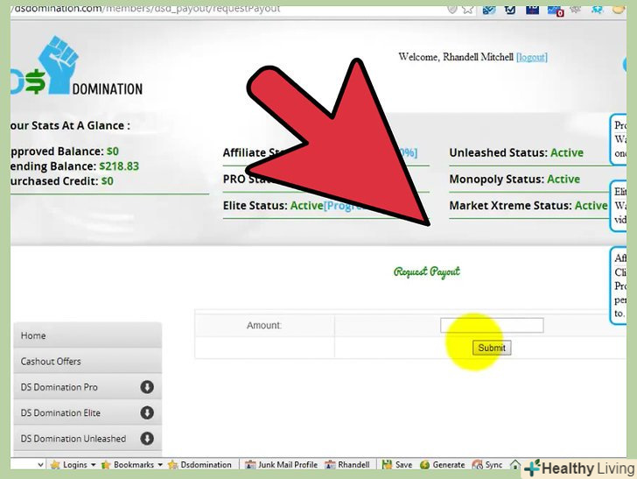Open the Logins dropdown arrow
The image size is (637, 479).
pyautogui.click(x=93, y=465)
